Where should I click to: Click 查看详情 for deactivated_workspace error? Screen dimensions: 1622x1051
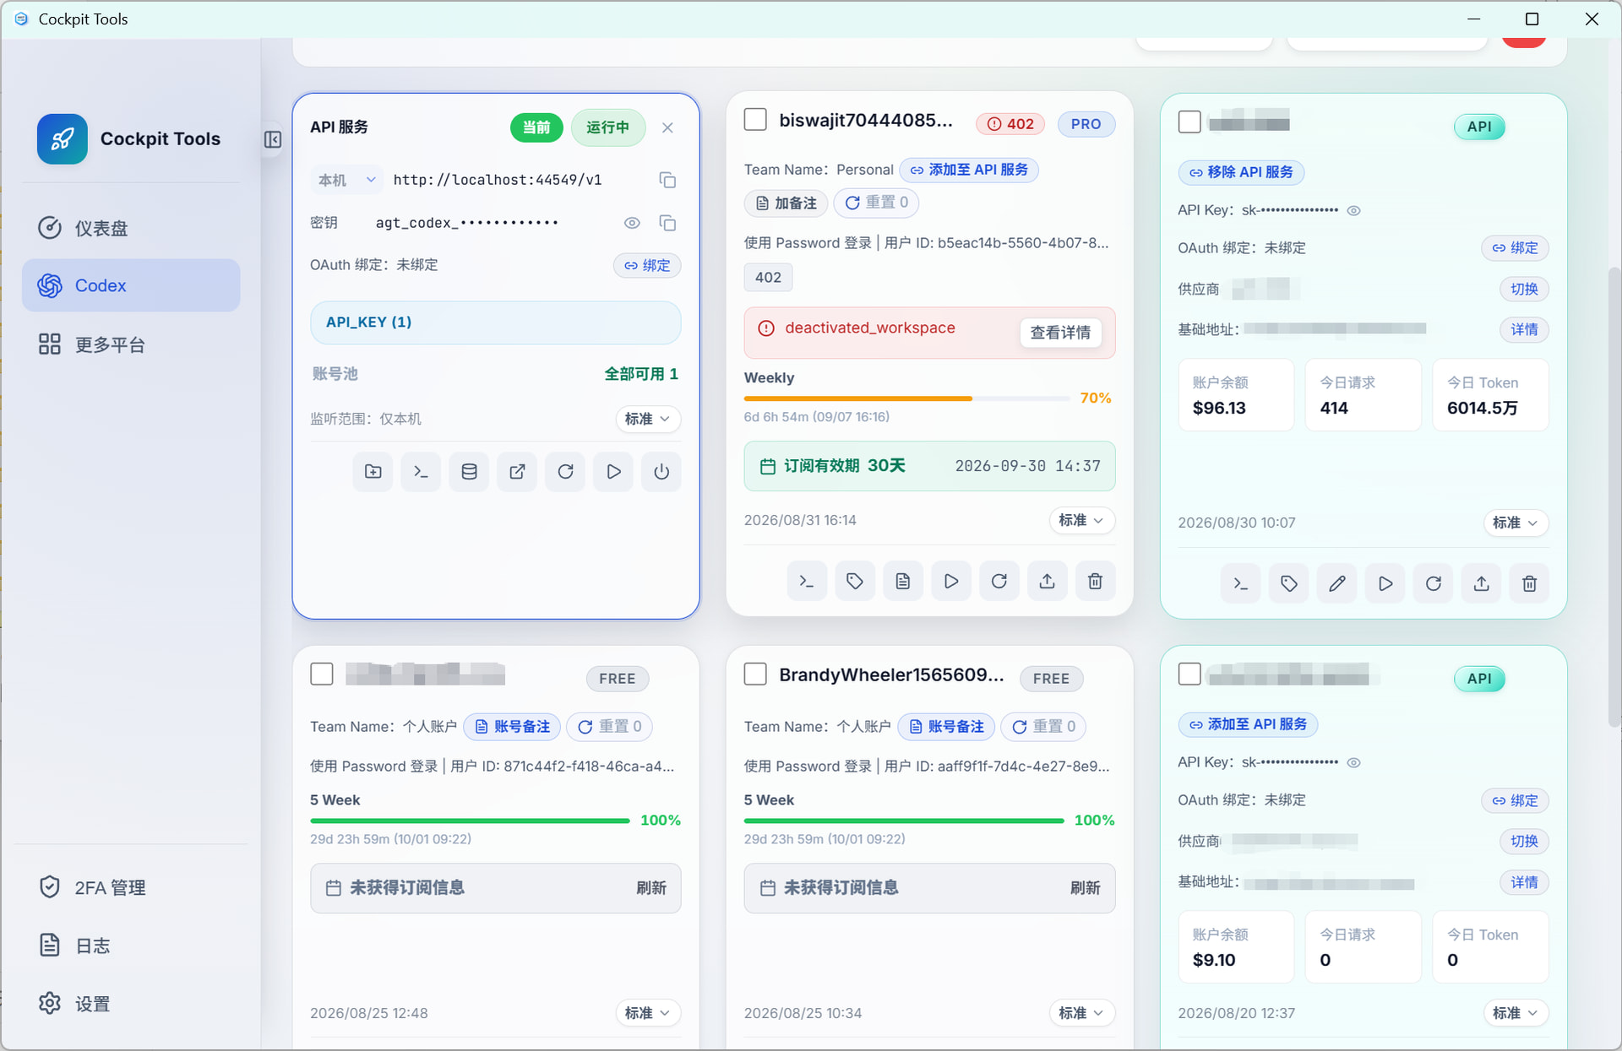tap(1060, 333)
